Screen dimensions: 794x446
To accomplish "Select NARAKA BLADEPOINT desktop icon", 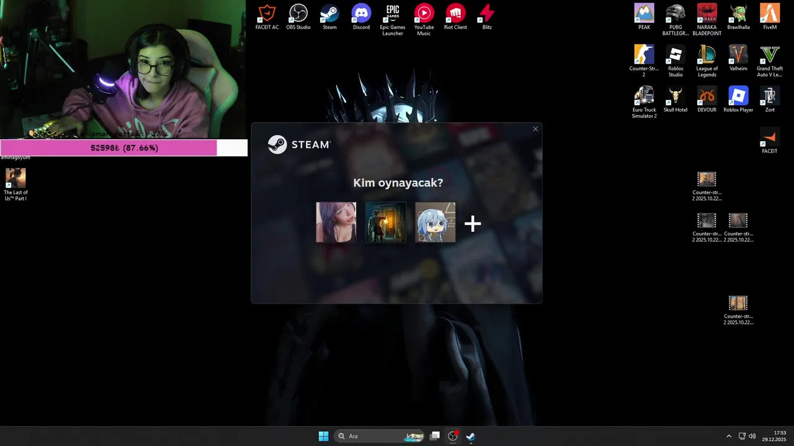I will pos(707,20).
